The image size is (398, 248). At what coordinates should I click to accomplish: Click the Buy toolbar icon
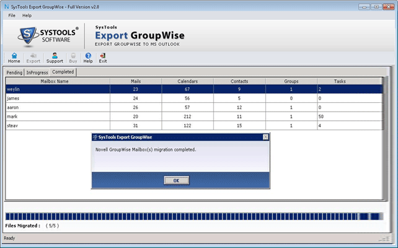(73, 58)
